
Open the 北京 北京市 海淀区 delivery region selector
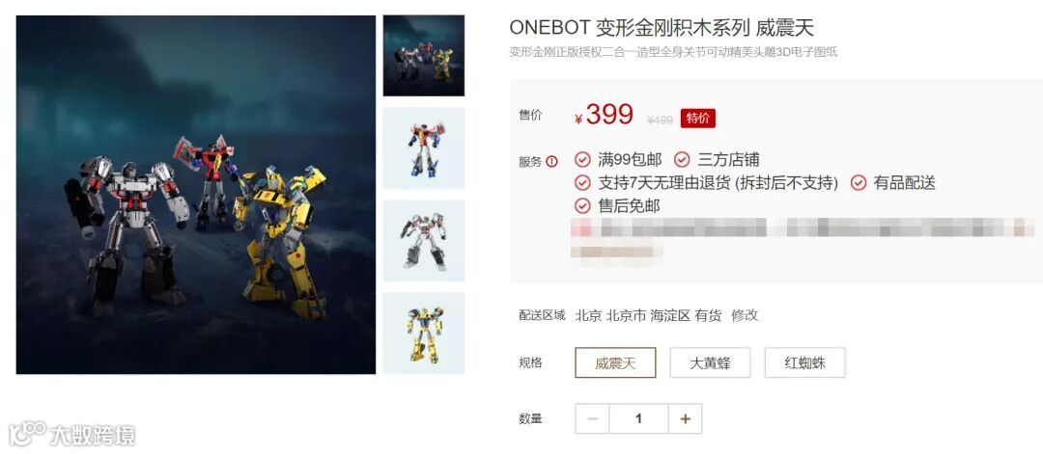633,315
